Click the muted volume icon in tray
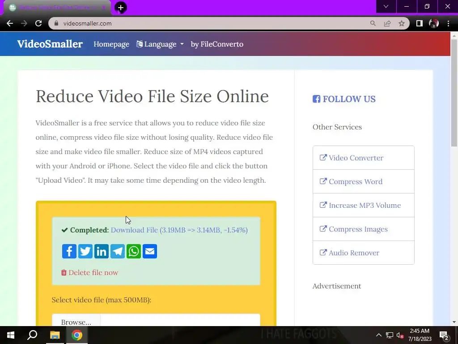The height and width of the screenshot is (344, 458). (400, 335)
